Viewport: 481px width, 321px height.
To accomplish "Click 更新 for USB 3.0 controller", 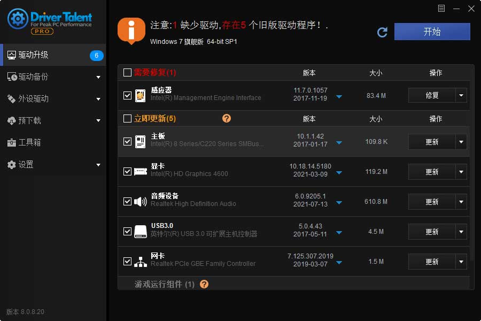I will pos(432,232).
